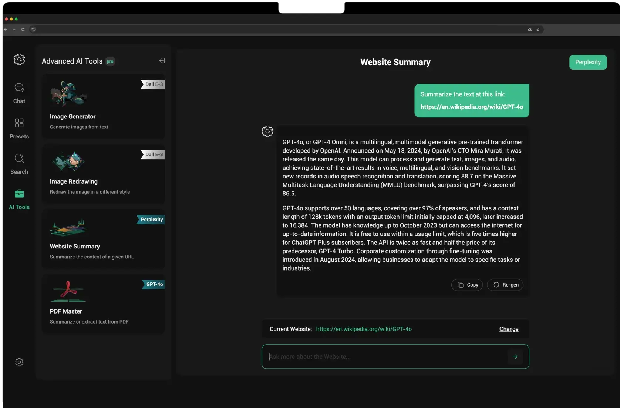The image size is (620, 408).
Task: Click the green Perplexity button top right
Action: [588, 62]
